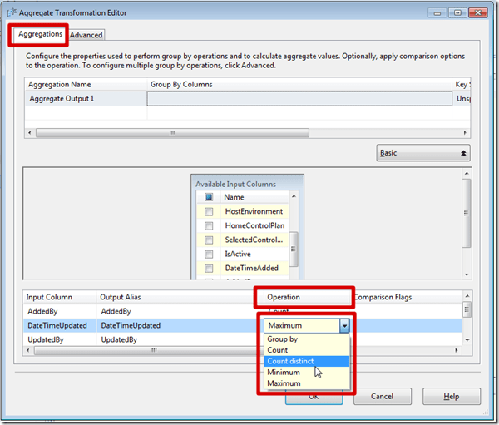Check the HostEnvironment column checkbox
This screenshot has height=425, width=499.
tap(209, 211)
